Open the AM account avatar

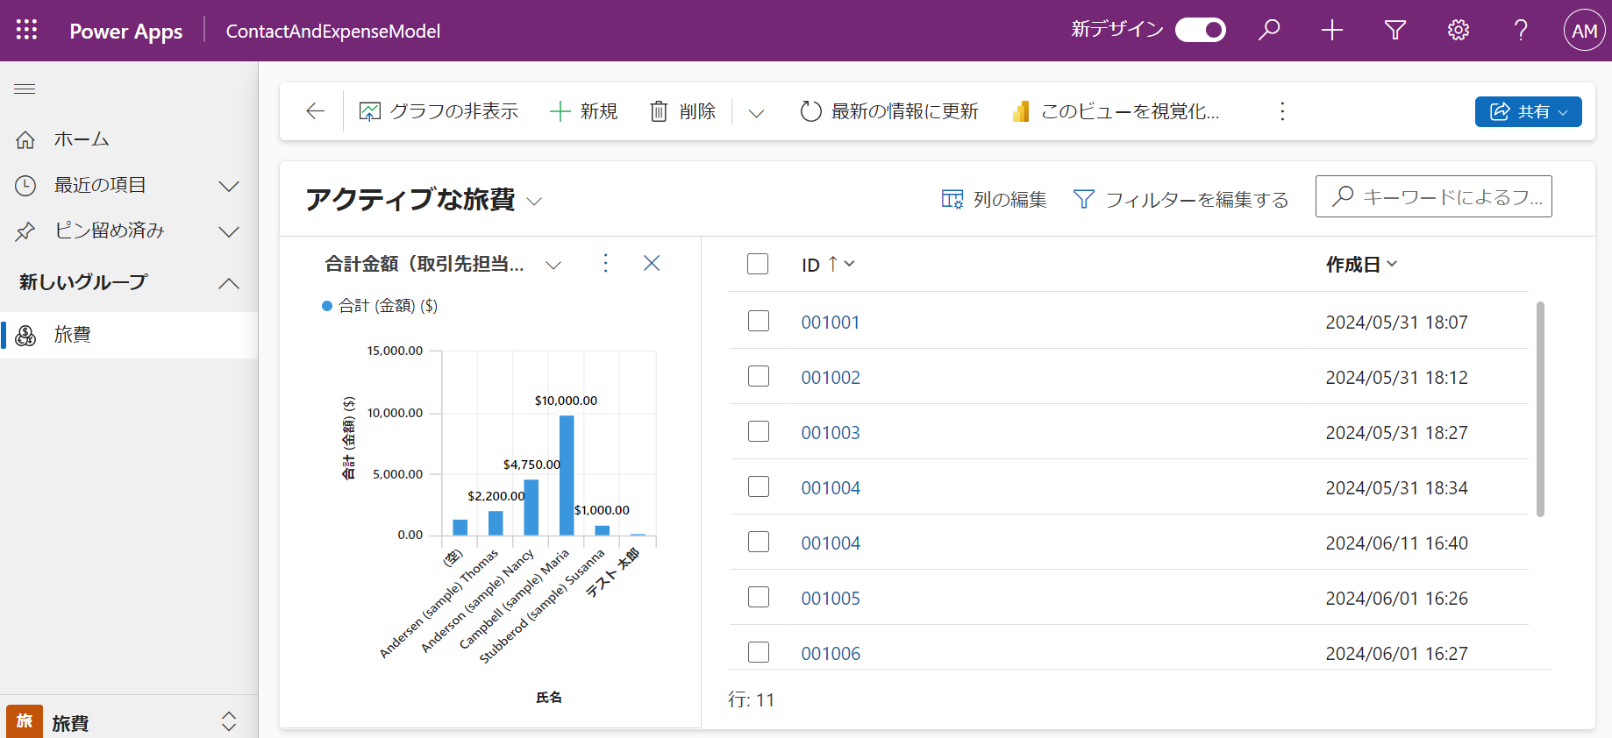click(1584, 31)
